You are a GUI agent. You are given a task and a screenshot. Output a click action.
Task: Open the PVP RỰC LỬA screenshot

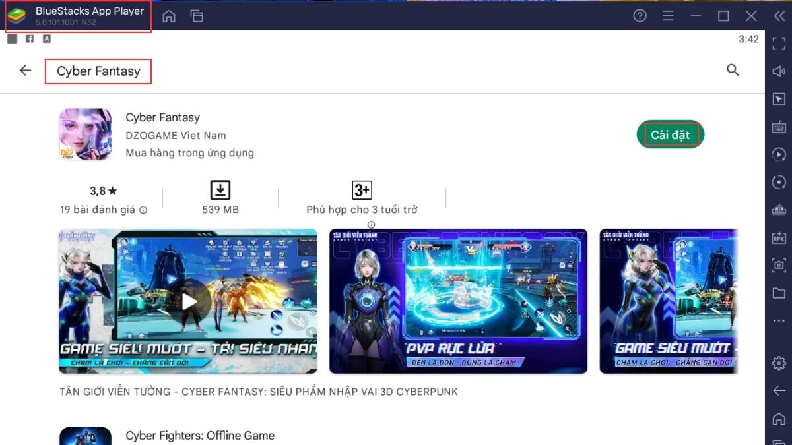point(458,301)
